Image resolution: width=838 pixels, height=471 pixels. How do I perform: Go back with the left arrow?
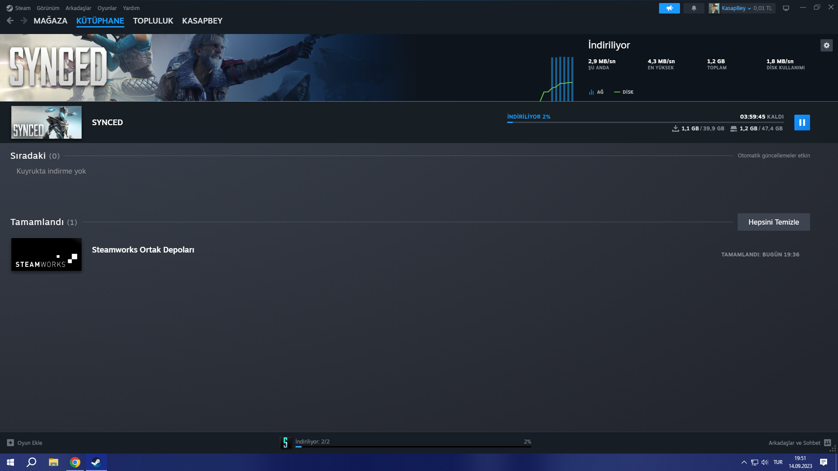coord(10,20)
